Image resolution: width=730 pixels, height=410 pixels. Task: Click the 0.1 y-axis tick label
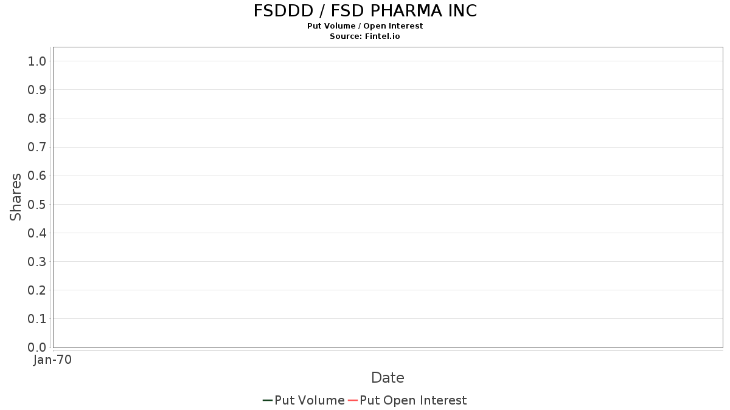click(x=37, y=319)
